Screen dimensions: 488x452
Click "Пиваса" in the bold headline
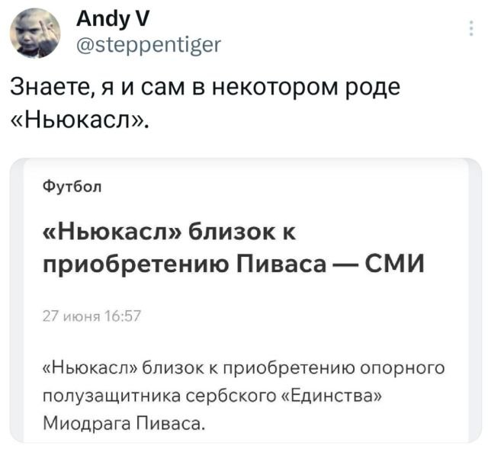(278, 264)
